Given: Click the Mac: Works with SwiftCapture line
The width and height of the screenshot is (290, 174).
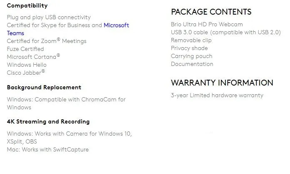Looking at the screenshot, I should pos(48,149).
